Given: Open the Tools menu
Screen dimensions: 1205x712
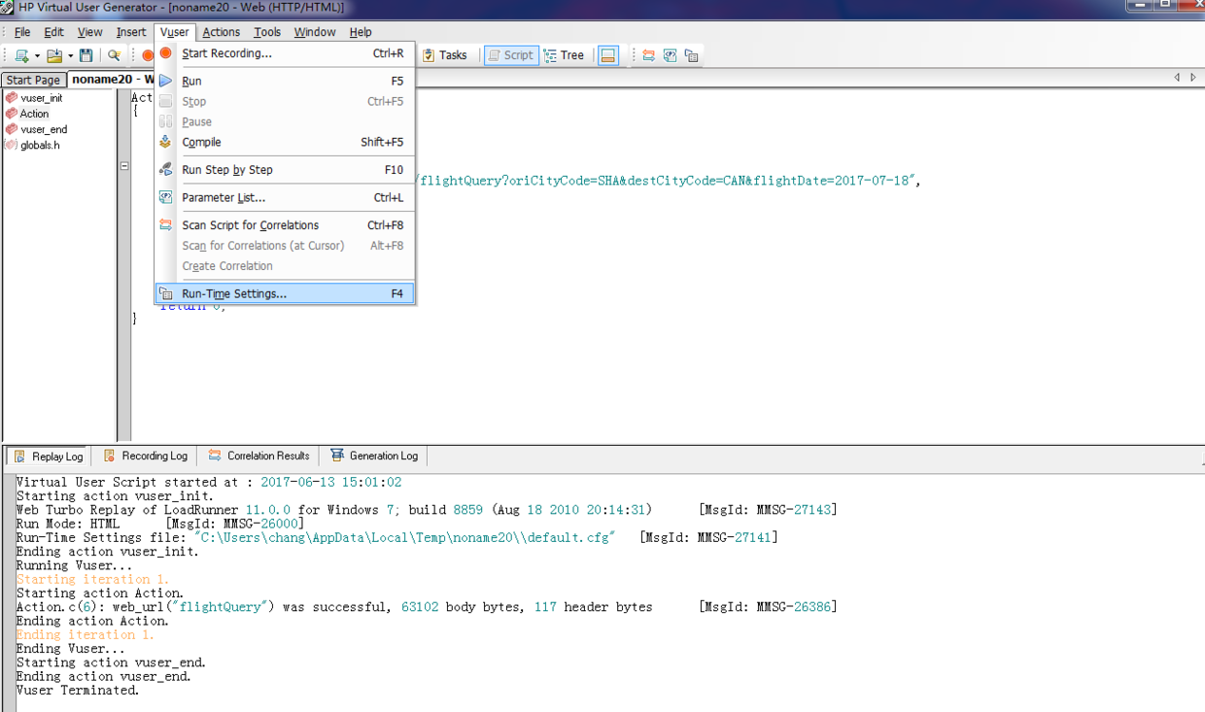Looking at the screenshot, I should click(x=267, y=32).
